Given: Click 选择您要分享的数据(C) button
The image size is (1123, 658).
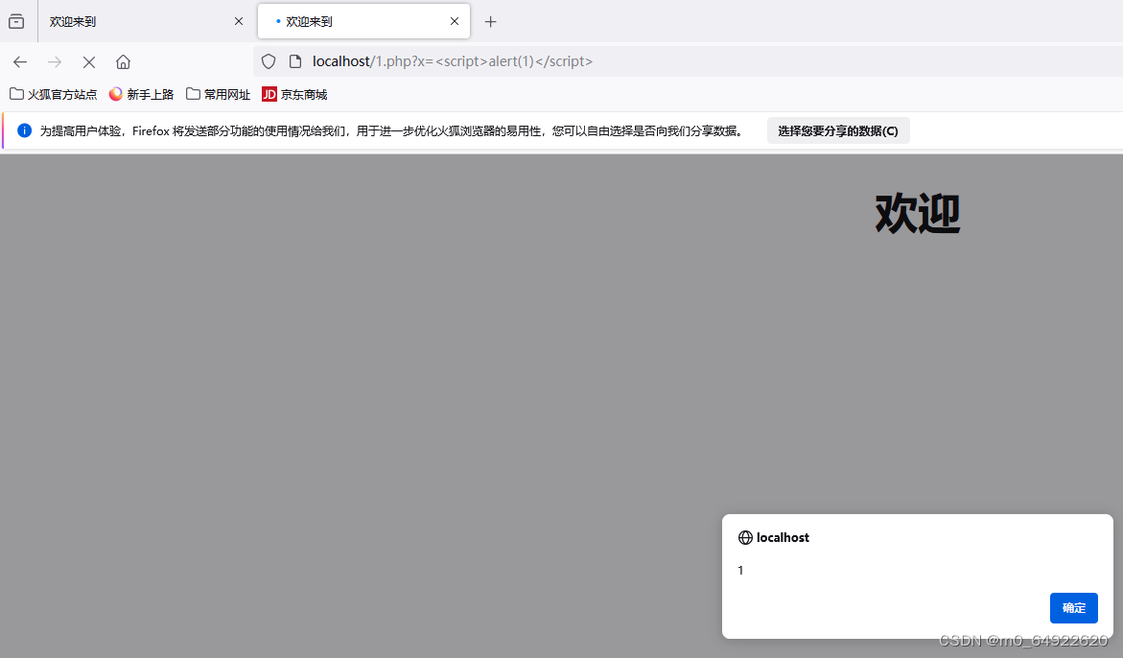Looking at the screenshot, I should (x=838, y=131).
